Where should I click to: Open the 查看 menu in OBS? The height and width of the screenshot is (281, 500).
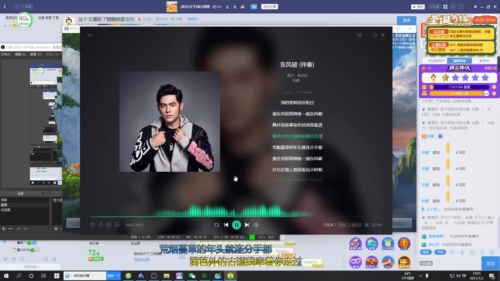[x=36, y=54]
